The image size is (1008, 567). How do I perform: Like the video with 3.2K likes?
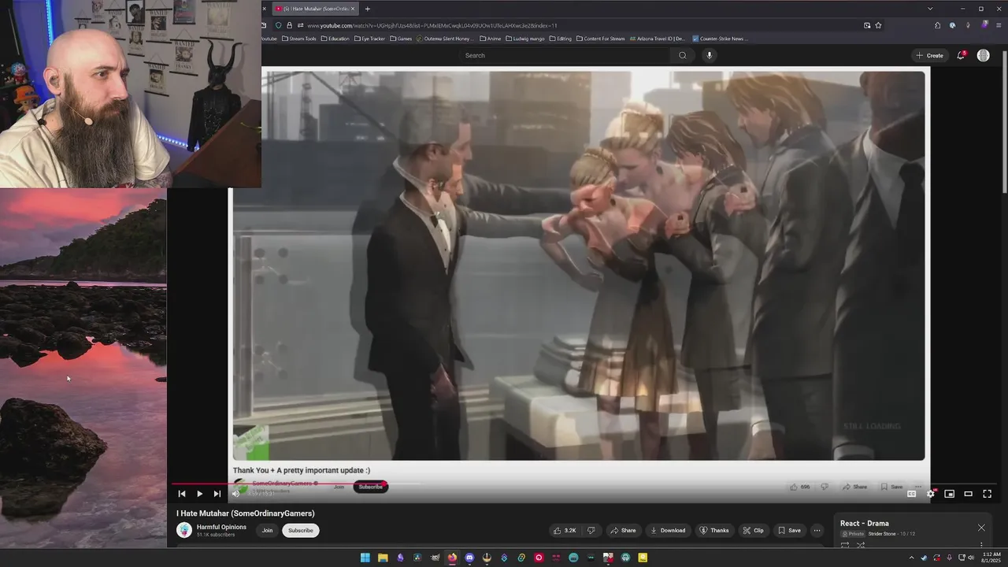565,530
